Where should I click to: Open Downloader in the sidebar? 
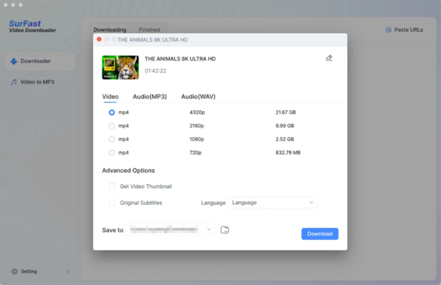pyautogui.click(x=40, y=61)
